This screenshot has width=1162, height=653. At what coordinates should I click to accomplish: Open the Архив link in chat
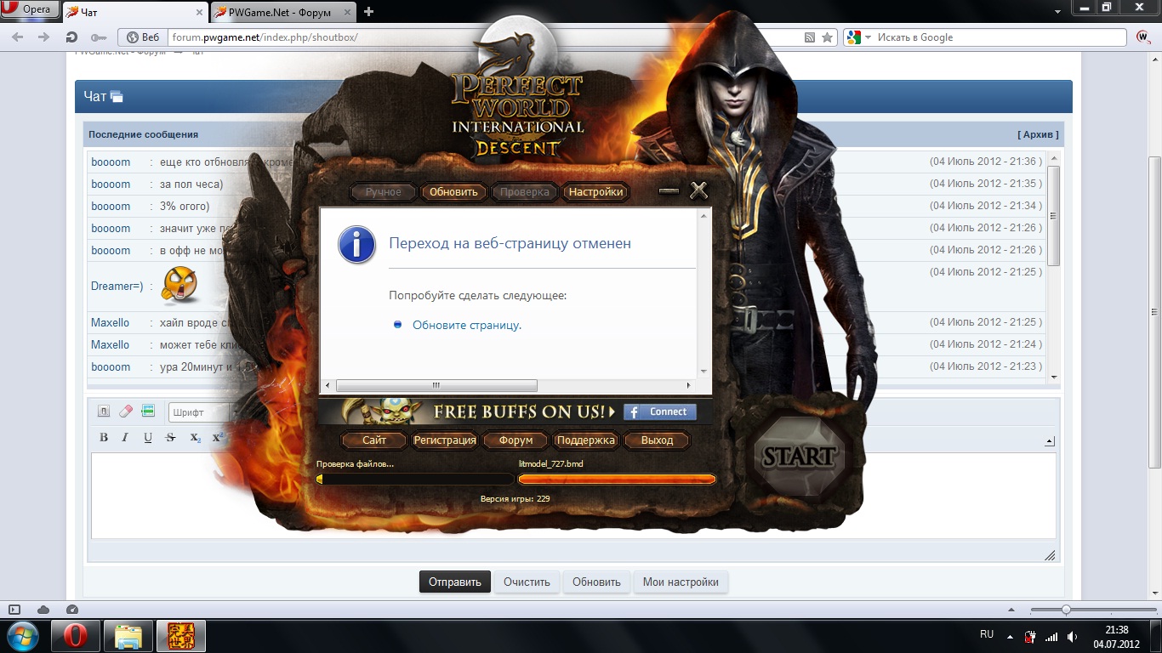[1038, 134]
